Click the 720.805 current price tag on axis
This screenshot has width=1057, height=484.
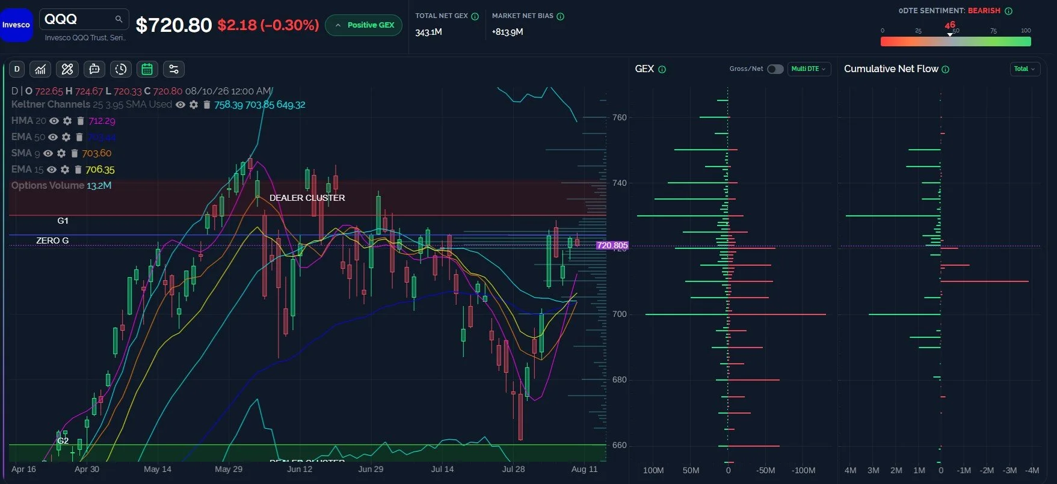[612, 245]
